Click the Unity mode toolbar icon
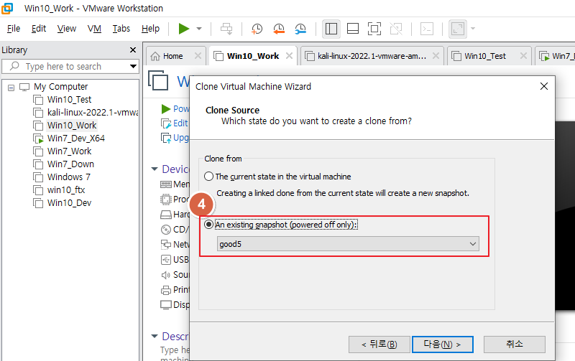This screenshot has width=575, height=361. click(396, 29)
